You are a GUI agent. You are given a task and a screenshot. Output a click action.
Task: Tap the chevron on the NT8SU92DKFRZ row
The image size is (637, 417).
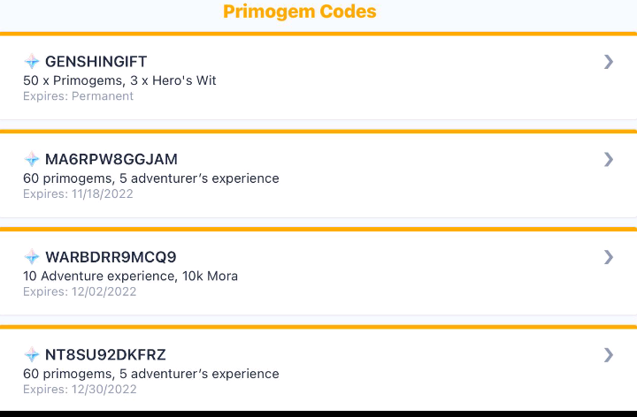(x=608, y=354)
